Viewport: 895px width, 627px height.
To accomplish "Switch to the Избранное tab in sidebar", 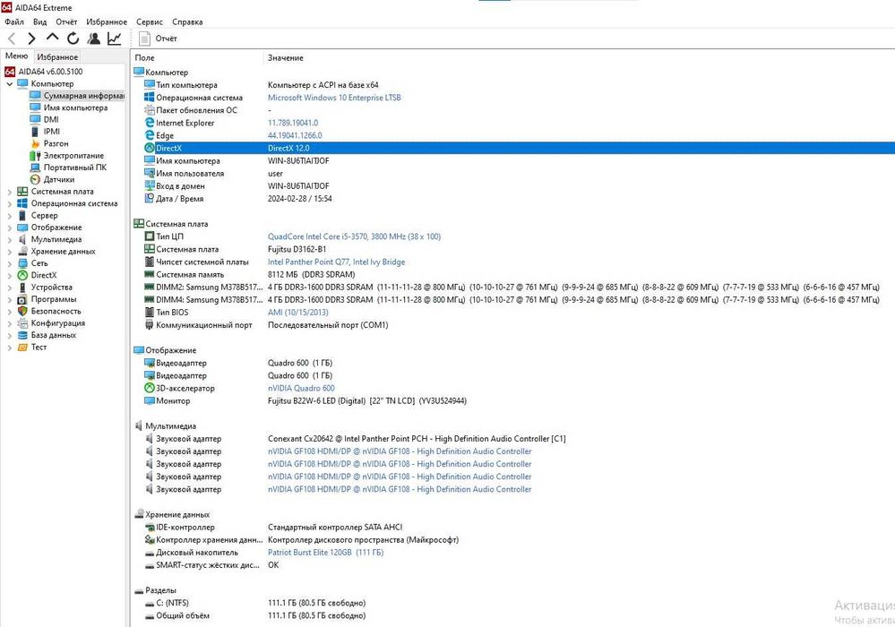I will click(x=57, y=57).
